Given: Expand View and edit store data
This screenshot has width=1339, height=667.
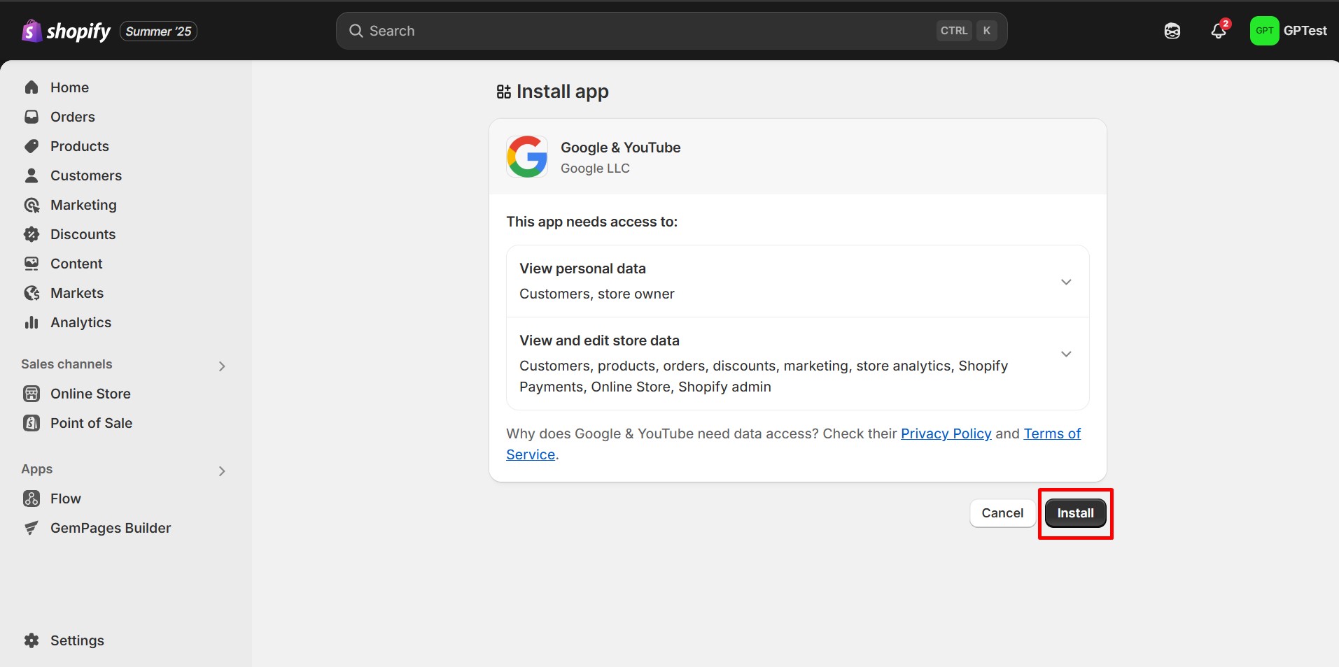Looking at the screenshot, I should click(x=1065, y=354).
